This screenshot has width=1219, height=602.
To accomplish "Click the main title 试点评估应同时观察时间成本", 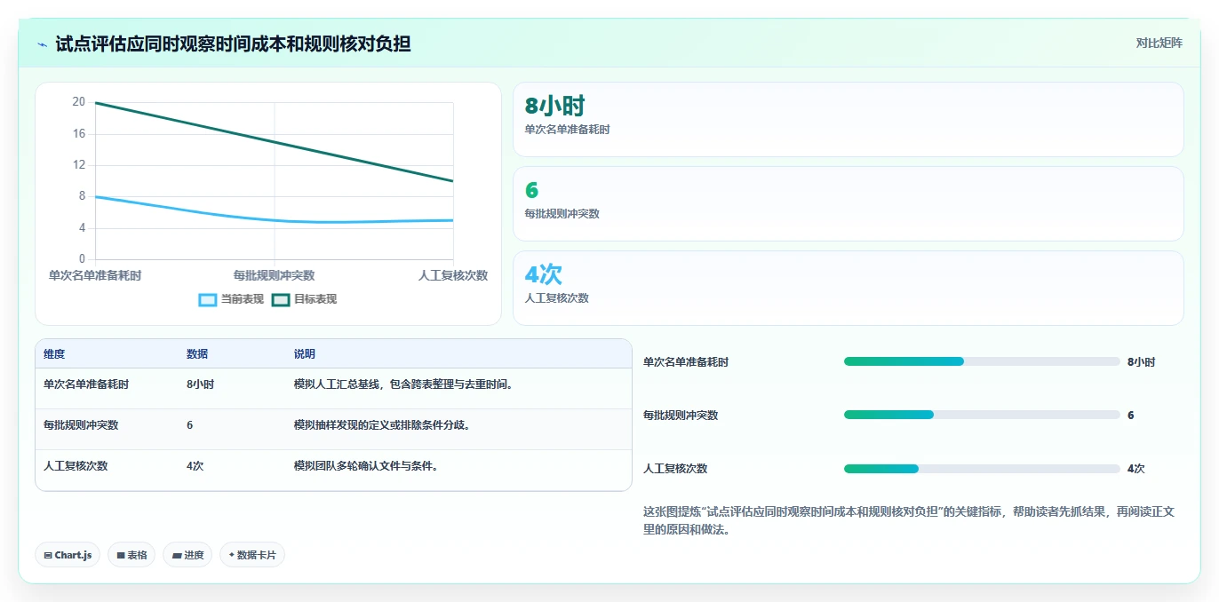I will (x=233, y=44).
